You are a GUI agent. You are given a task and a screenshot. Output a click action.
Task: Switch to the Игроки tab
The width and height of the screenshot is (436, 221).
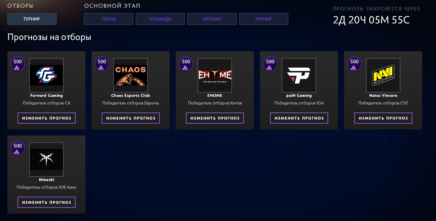(x=212, y=19)
